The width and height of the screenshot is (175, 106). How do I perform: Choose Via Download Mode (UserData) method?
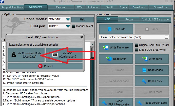tap(26, 55)
